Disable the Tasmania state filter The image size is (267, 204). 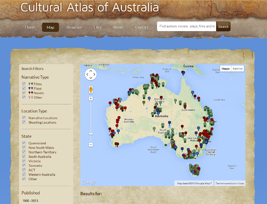pos(24,166)
